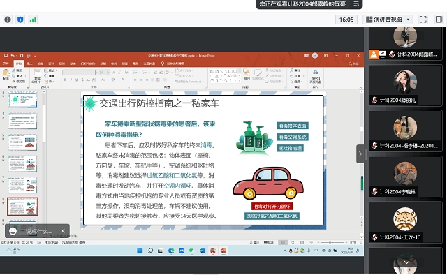Collapse the chat bar with left chevron

coord(64,231)
